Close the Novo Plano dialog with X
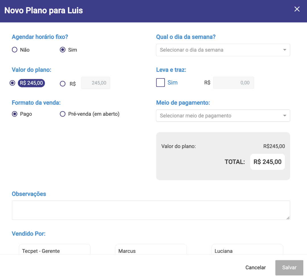 tap(297, 9)
